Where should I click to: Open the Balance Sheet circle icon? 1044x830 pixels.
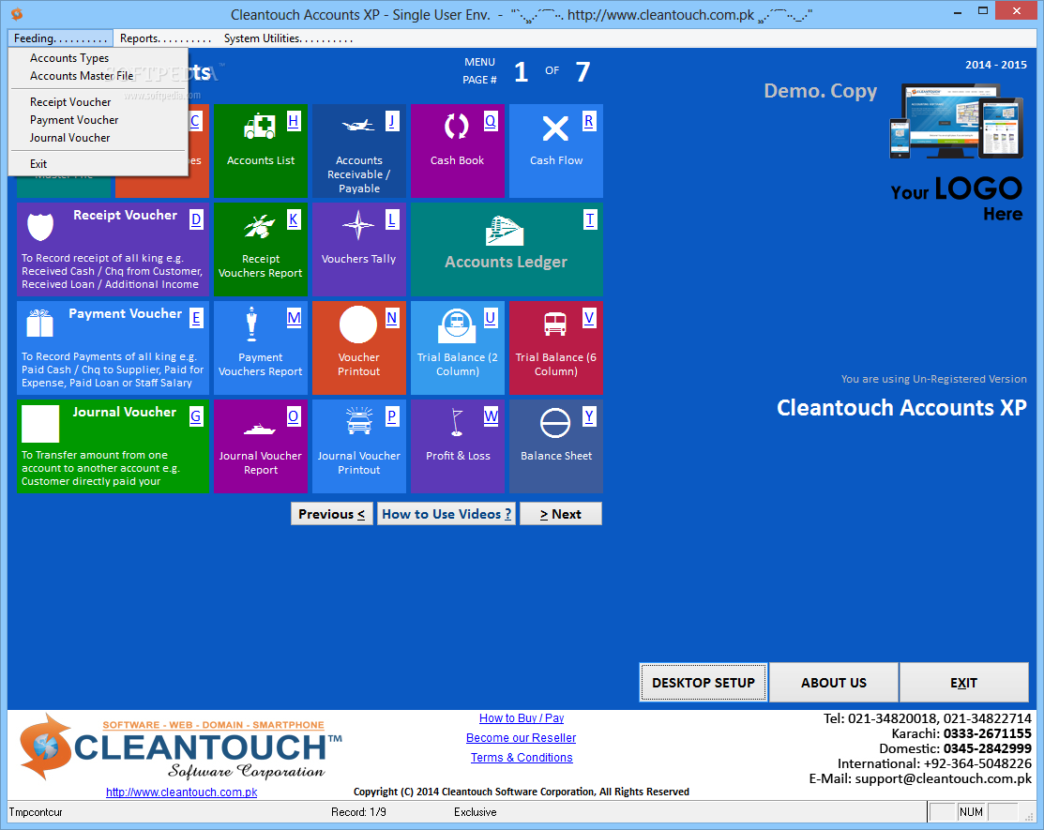pyautogui.click(x=555, y=423)
